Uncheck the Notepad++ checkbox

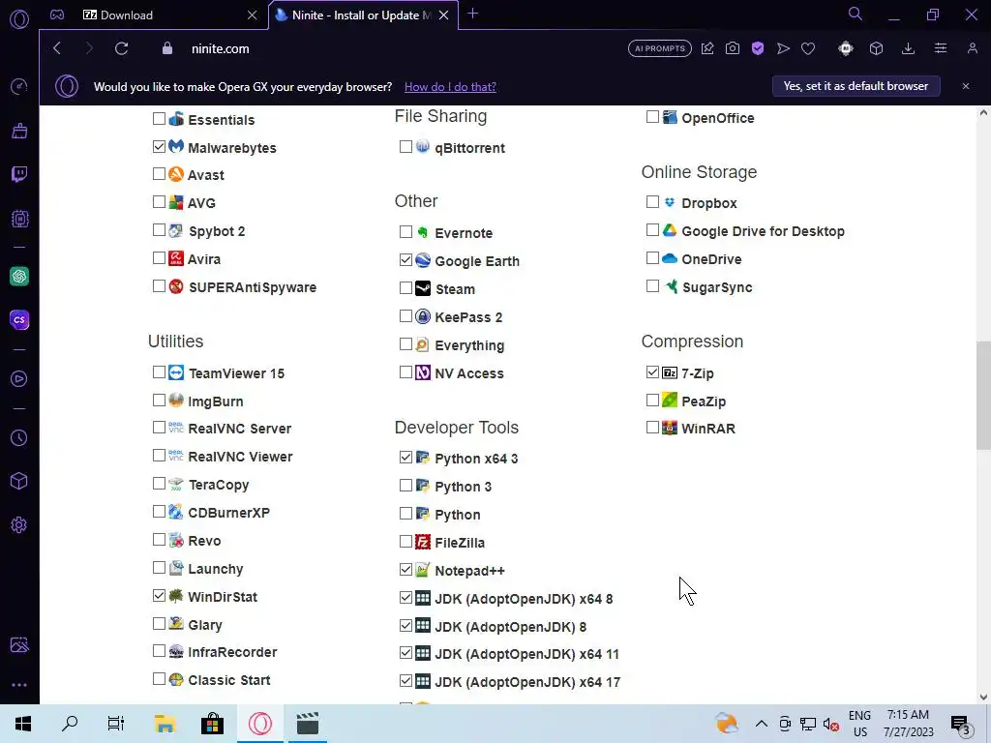tap(405, 569)
